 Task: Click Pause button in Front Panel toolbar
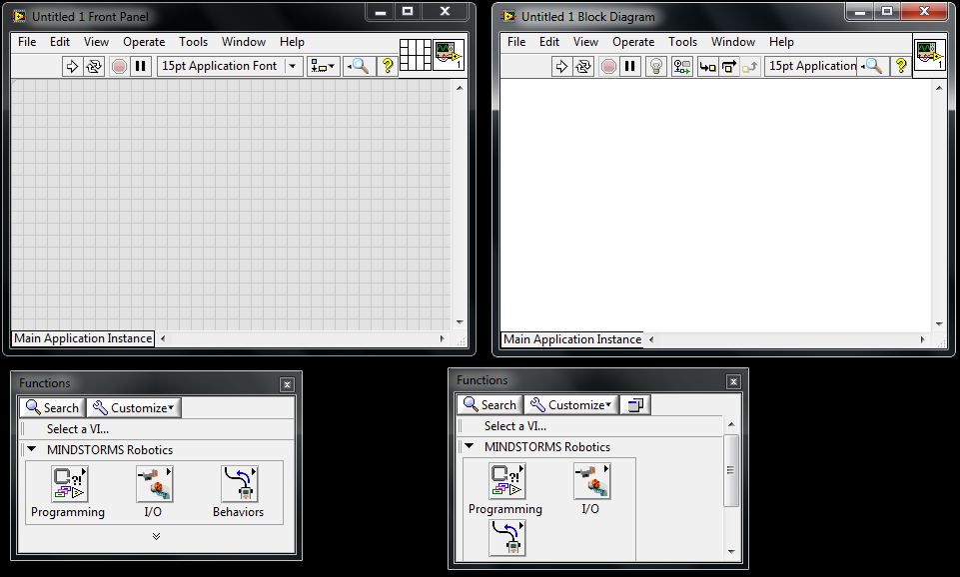(x=140, y=66)
